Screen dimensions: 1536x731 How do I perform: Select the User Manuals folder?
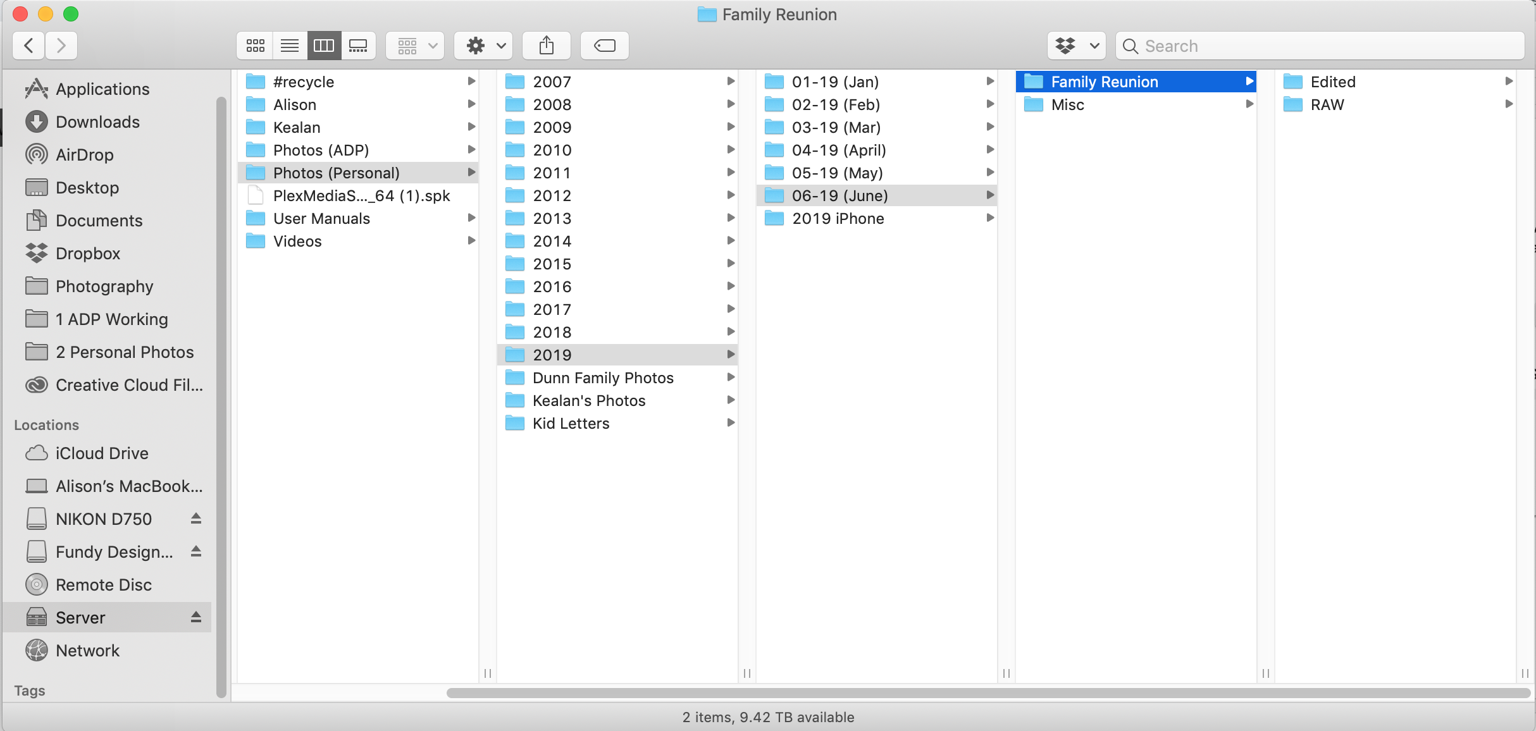[358, 218]
